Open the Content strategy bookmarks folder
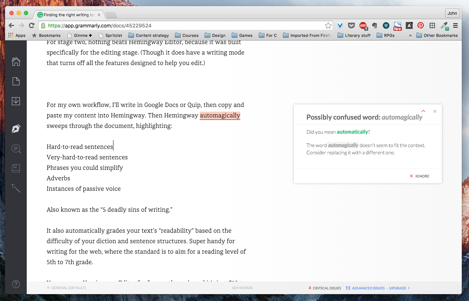This screenshot has width=469, height=301. point(149,35)
